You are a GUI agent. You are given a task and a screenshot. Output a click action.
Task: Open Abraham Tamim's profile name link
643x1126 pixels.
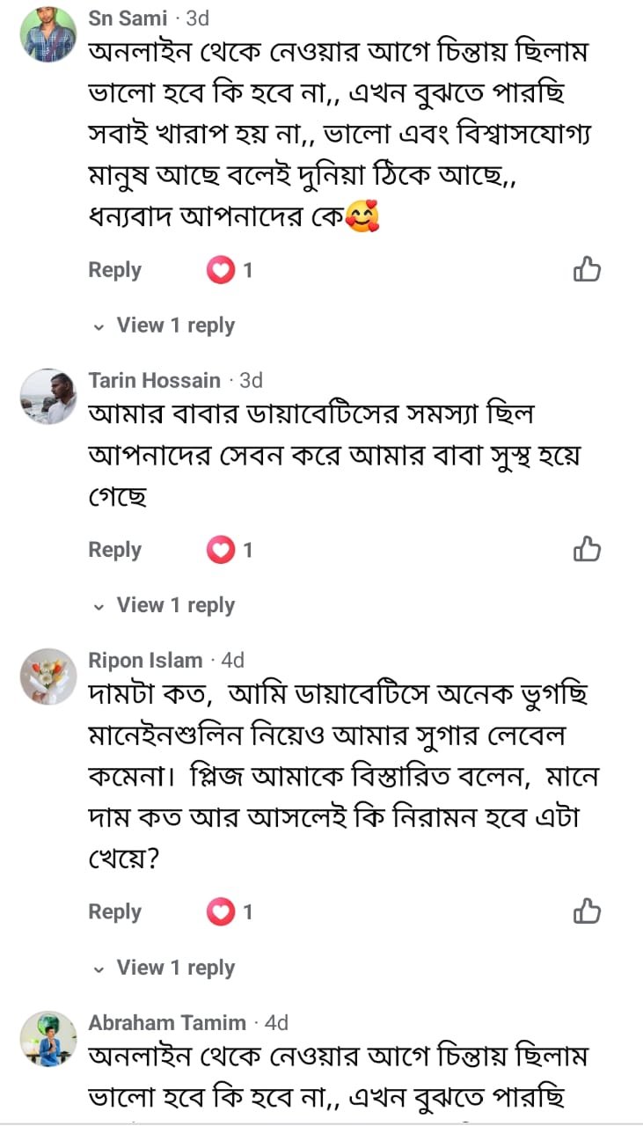tap(167, 1022)
